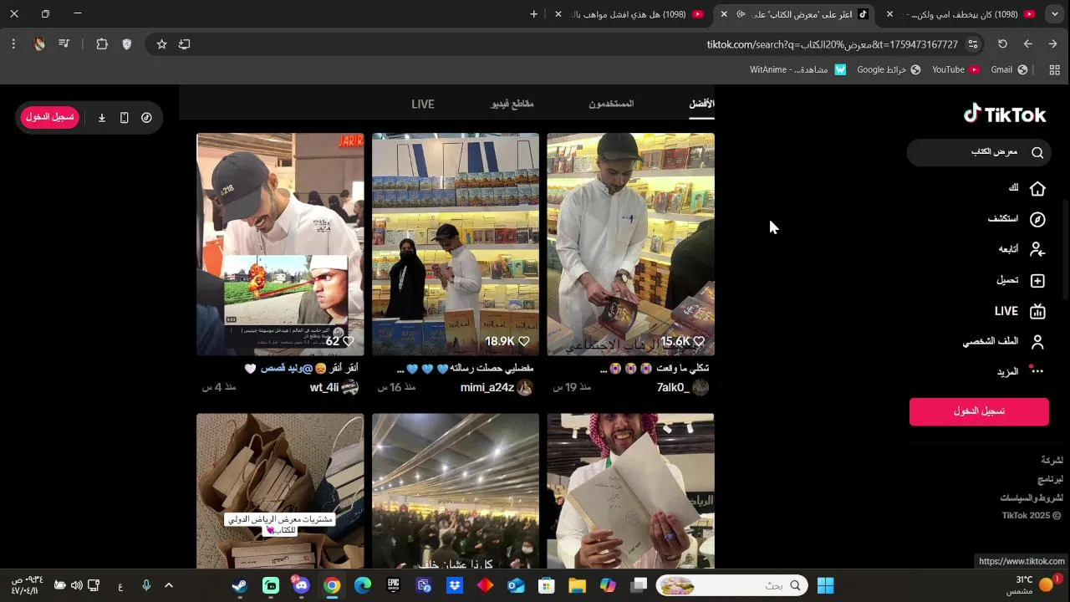Open the YouTube bookmark
1070x602 pixels.
[x=955, y=69]
